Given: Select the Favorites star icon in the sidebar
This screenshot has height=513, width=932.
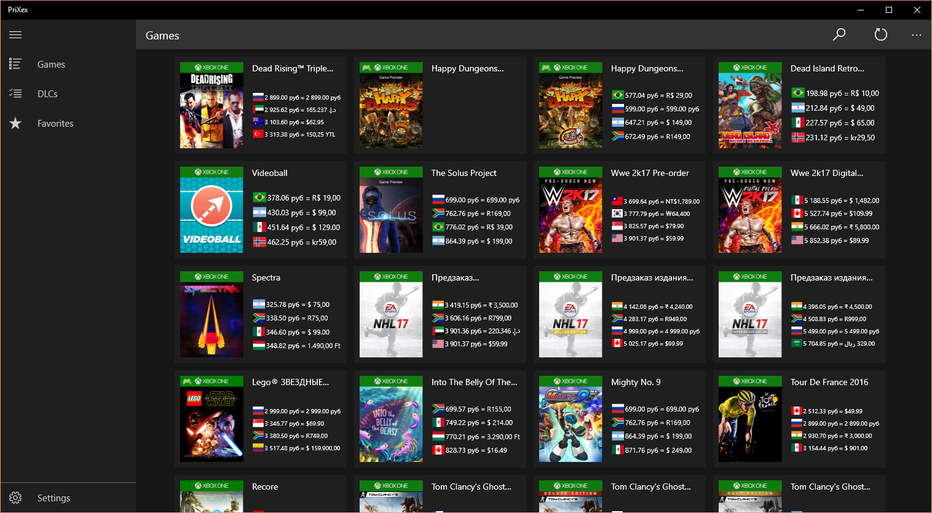Looking at the screenshot, I should (15, 123).
